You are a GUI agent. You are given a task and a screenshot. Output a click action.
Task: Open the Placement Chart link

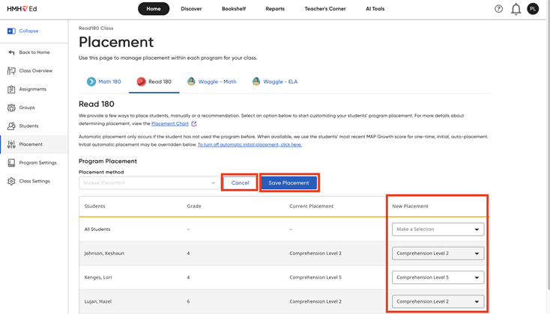coord(170,123)
